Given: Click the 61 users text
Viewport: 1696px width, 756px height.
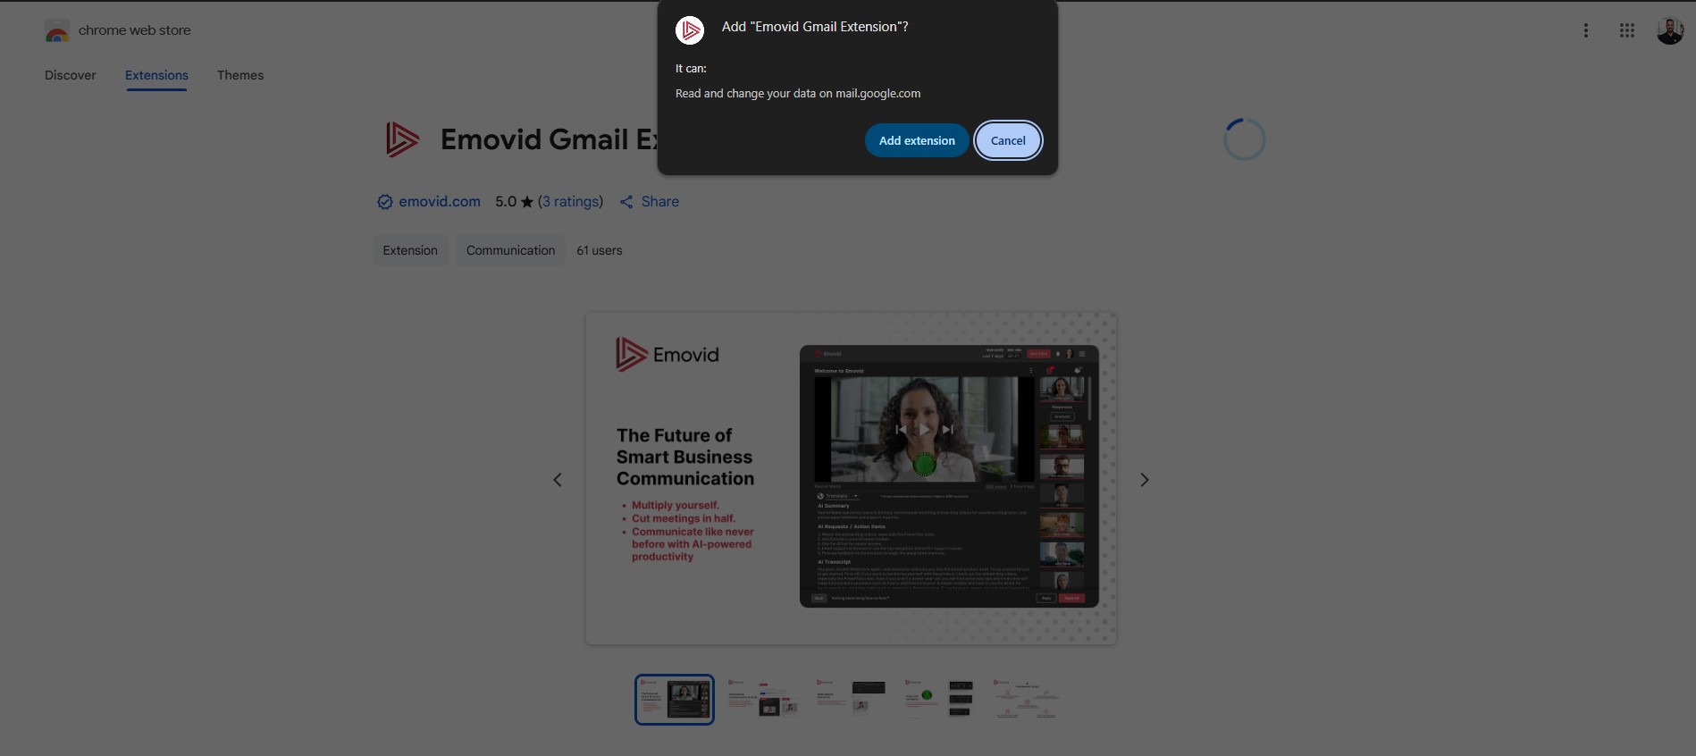Looking at the screenshot, I should click(600, 250).
